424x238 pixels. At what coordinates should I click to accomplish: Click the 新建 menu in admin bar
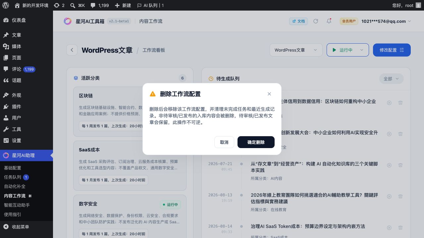pos(123,5)
